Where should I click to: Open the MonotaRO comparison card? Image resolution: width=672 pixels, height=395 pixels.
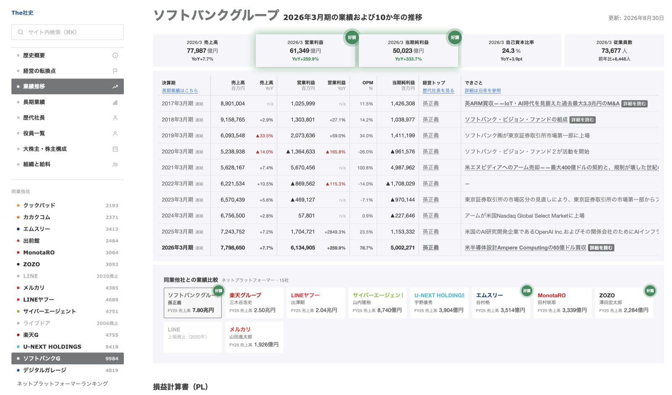[x=562, y=303]
